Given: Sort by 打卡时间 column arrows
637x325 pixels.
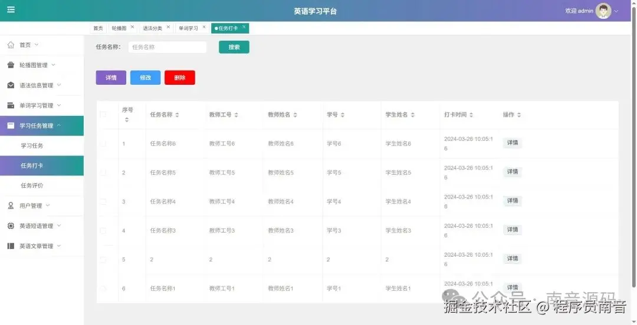Looking at the screenshot, I should [x=471, y=115].
